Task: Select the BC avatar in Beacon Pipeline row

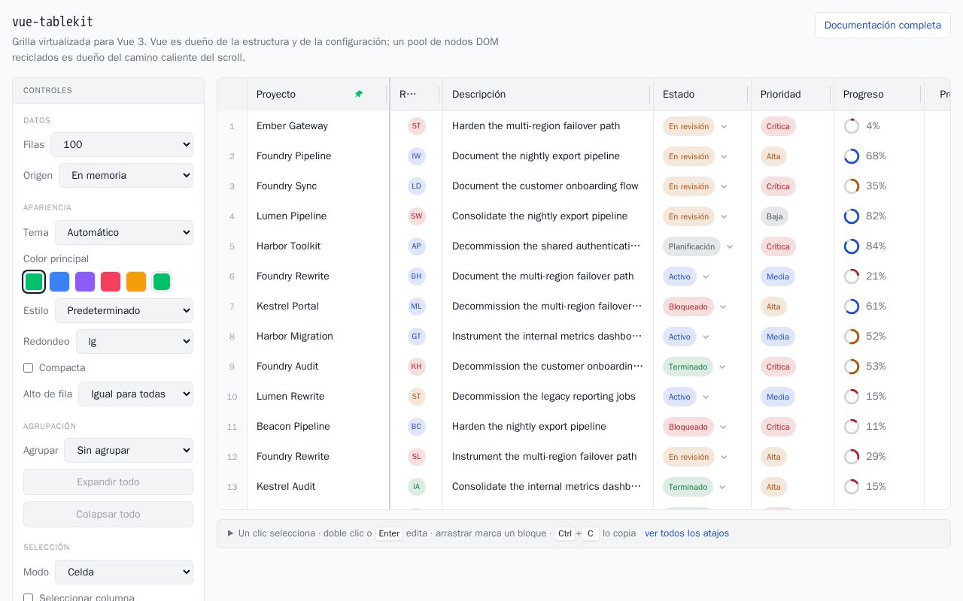Action: (416, 427)
